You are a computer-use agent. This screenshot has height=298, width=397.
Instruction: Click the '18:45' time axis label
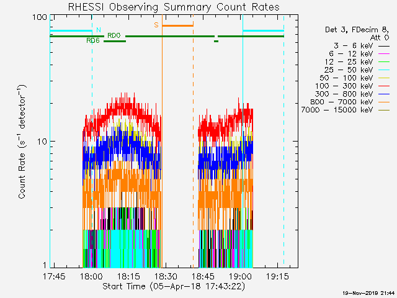tap(203, 276)
